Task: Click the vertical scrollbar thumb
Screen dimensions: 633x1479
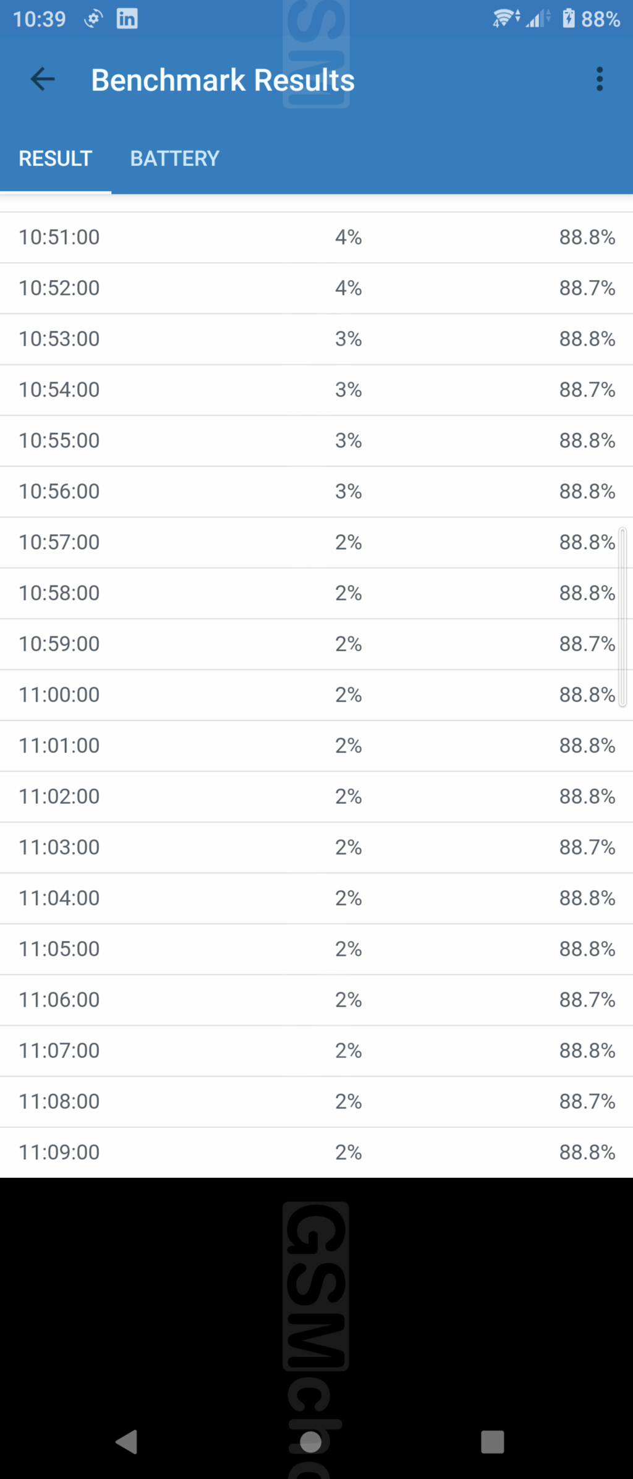Action: [622, 616]
